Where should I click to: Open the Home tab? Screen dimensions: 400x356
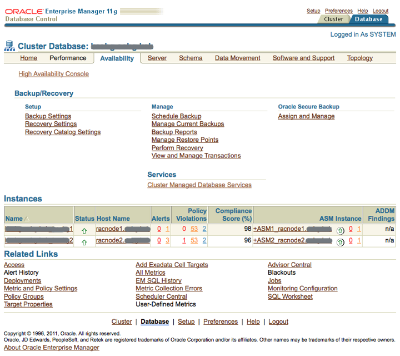[x=28, y=58]
